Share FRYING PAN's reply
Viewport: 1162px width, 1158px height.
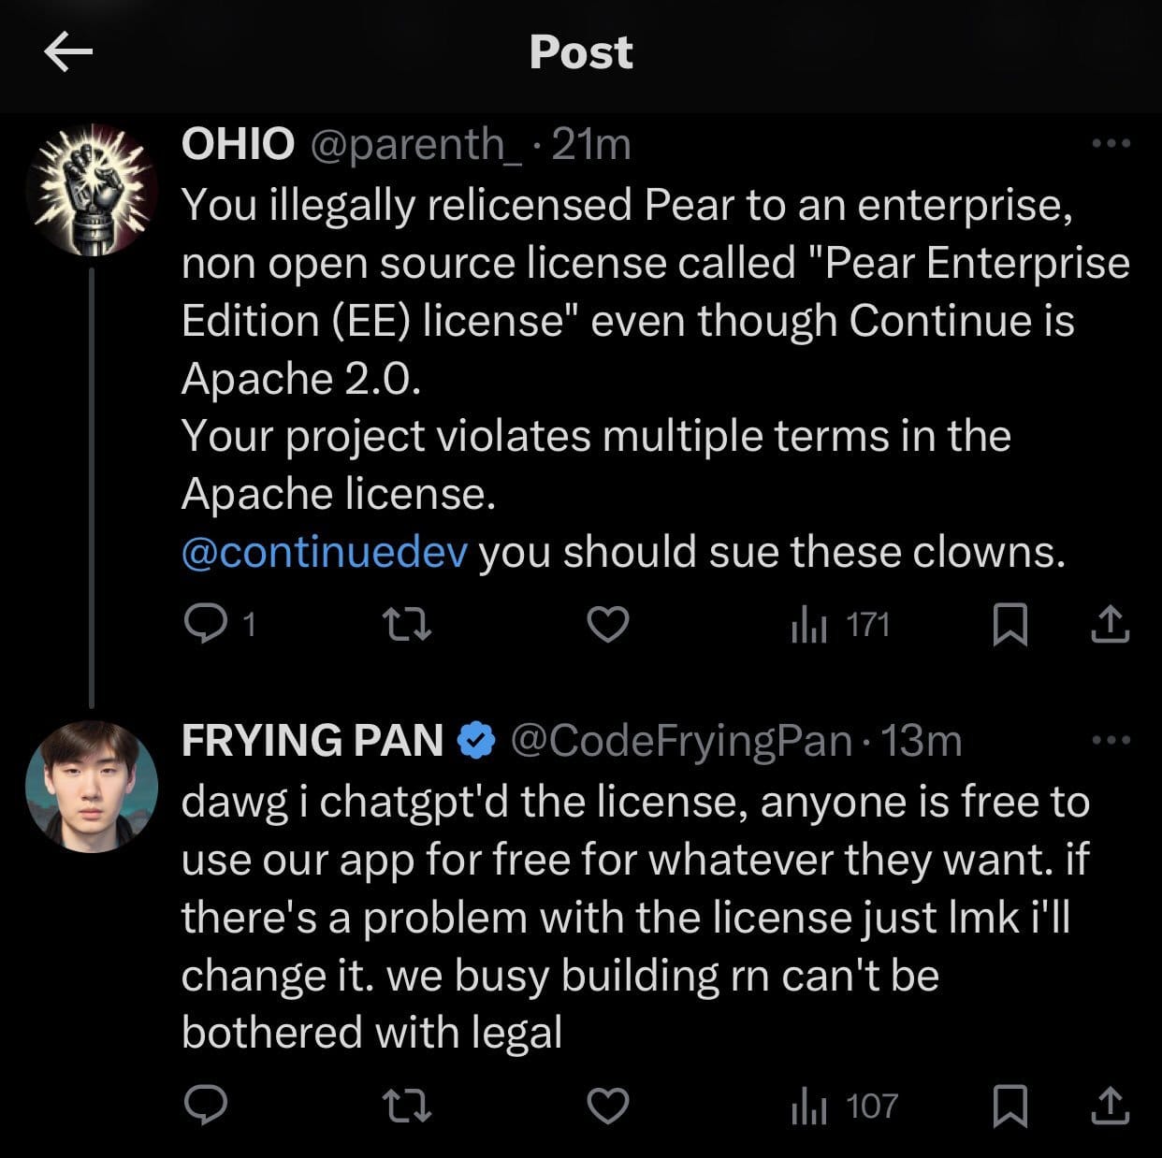pos(1111,1106)
